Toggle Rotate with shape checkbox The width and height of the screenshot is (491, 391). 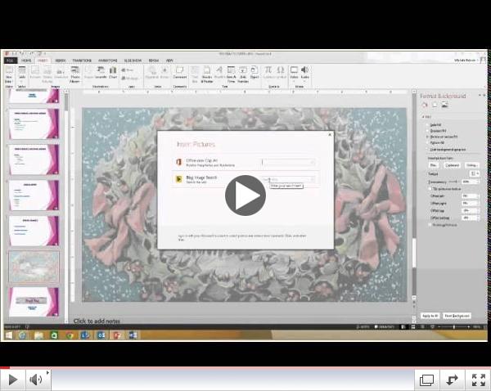[443, 225]
